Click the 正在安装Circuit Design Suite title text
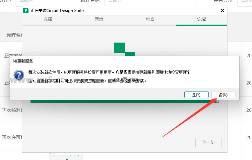Image resolution: width=252 pixels, height=160 pixels. click(57, 11)
